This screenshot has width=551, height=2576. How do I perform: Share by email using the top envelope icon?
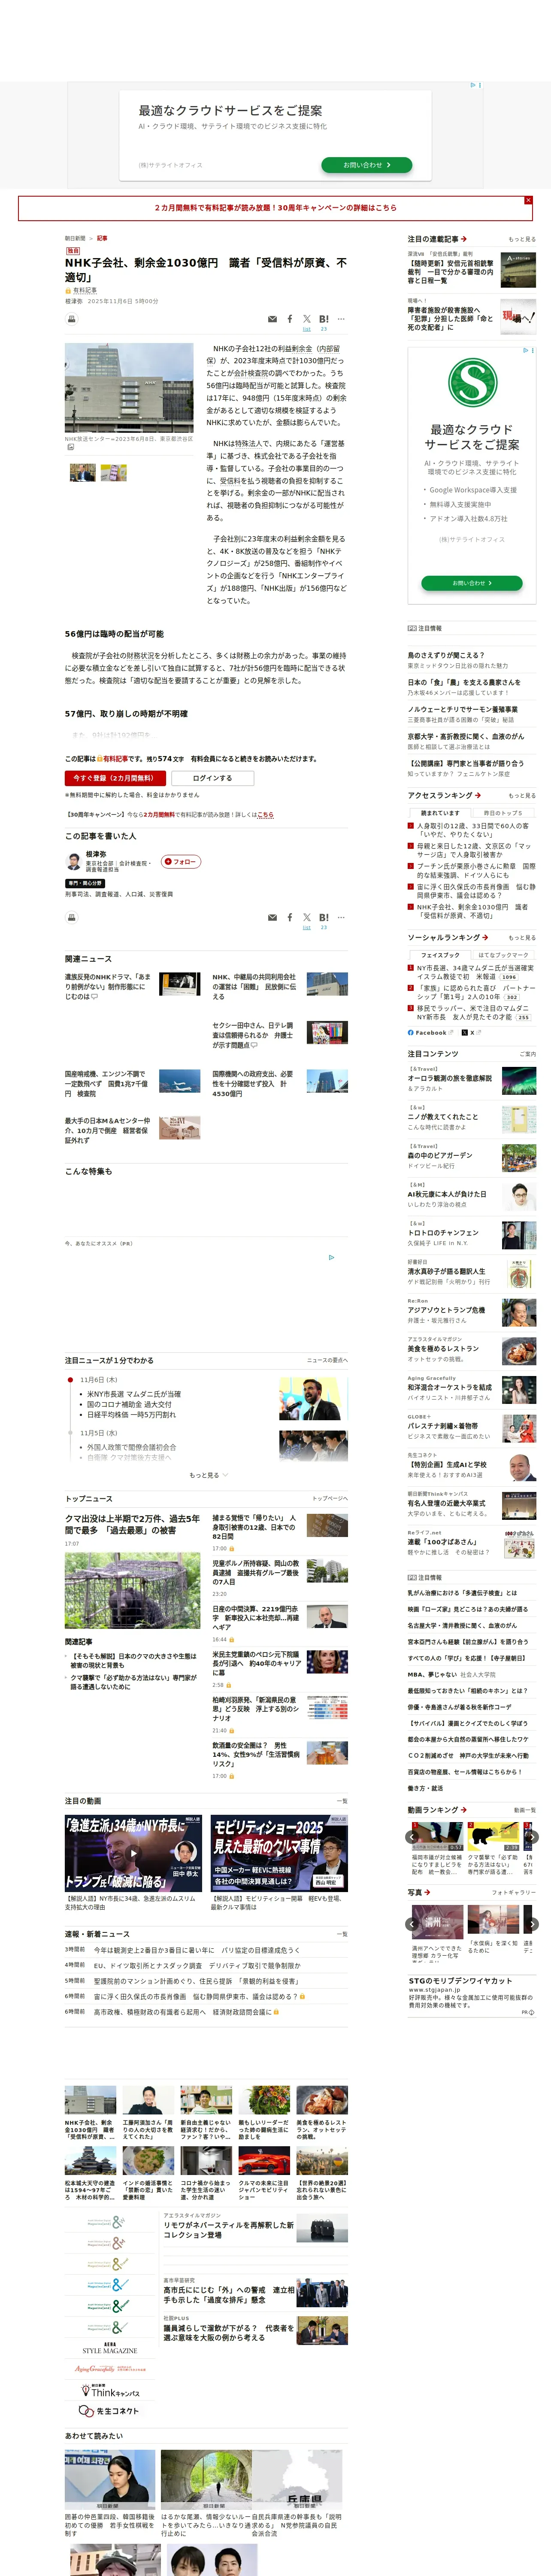[x=272, y=319]
